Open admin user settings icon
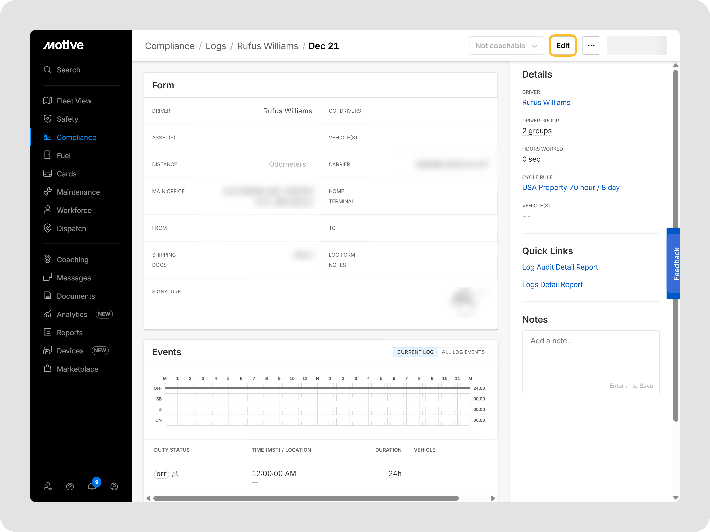Viewport: 710px width, 532px height. 48,486
